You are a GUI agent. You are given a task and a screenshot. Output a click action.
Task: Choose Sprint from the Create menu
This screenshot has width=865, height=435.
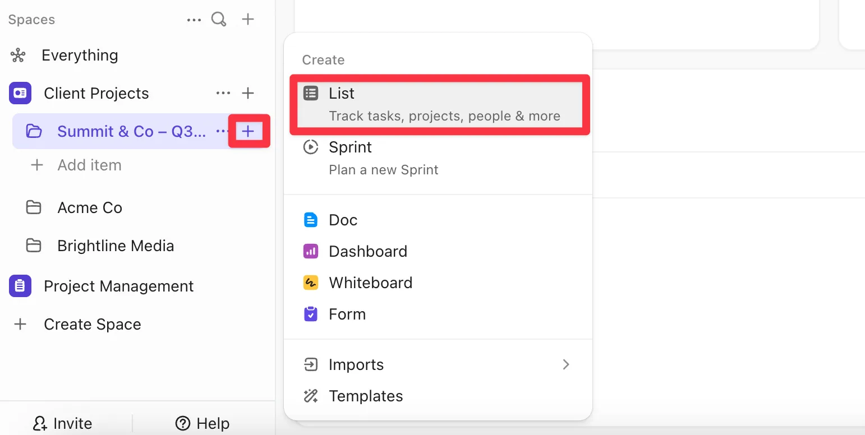[x=438, y=158]
